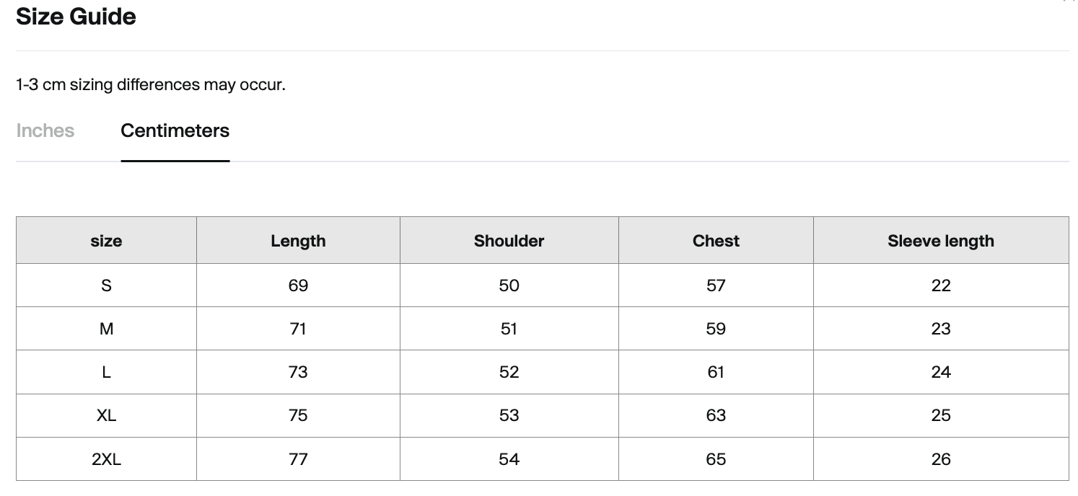Click the Size Guide heading
Image resolution: width=1078 pixels, height=496 pixels.
[76, 16]
